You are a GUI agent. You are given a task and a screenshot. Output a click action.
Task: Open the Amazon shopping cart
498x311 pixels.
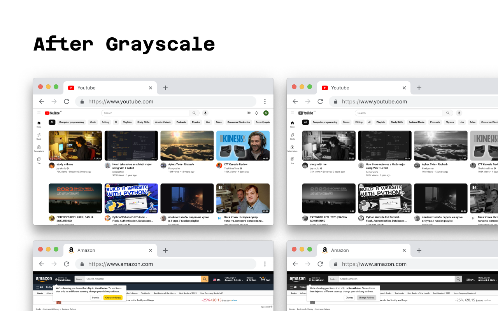264,279
